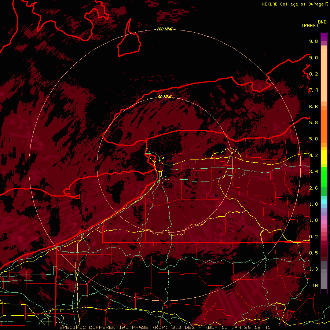
Task: Click the TH threshold label on scale
Action: [x=315, y=286]
